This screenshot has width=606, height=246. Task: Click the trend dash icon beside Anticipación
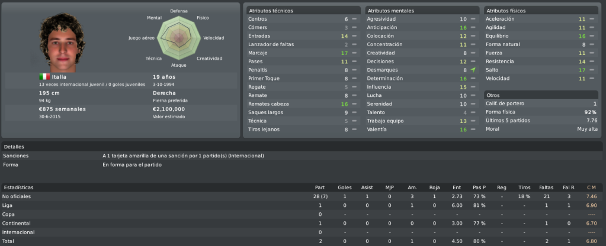473,27
